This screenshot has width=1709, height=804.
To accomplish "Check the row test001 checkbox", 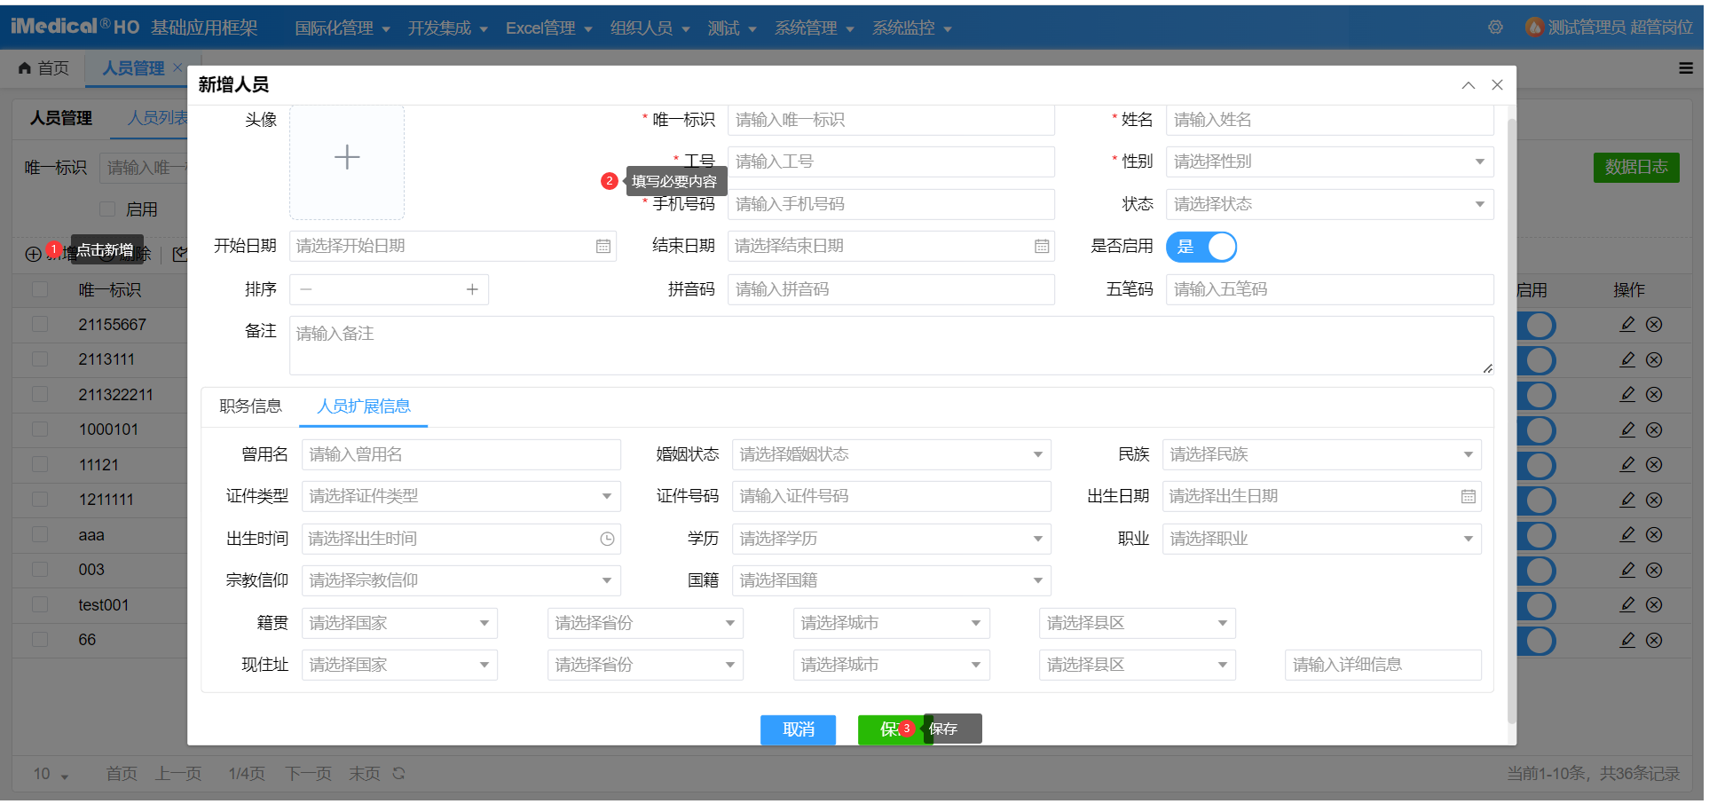I will (x=40, y=605).
